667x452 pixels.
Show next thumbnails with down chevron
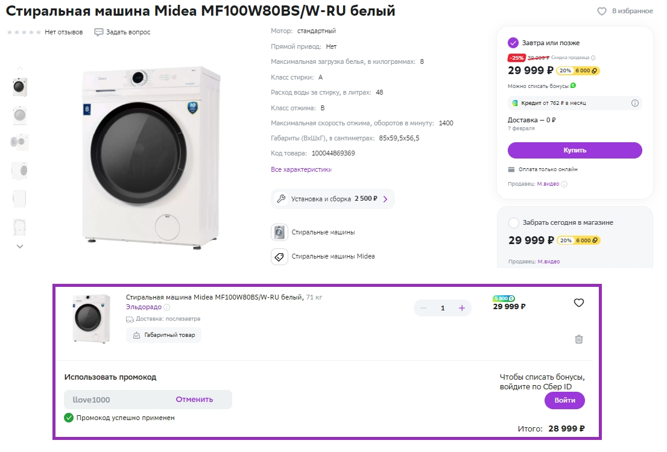click(19, 246)
